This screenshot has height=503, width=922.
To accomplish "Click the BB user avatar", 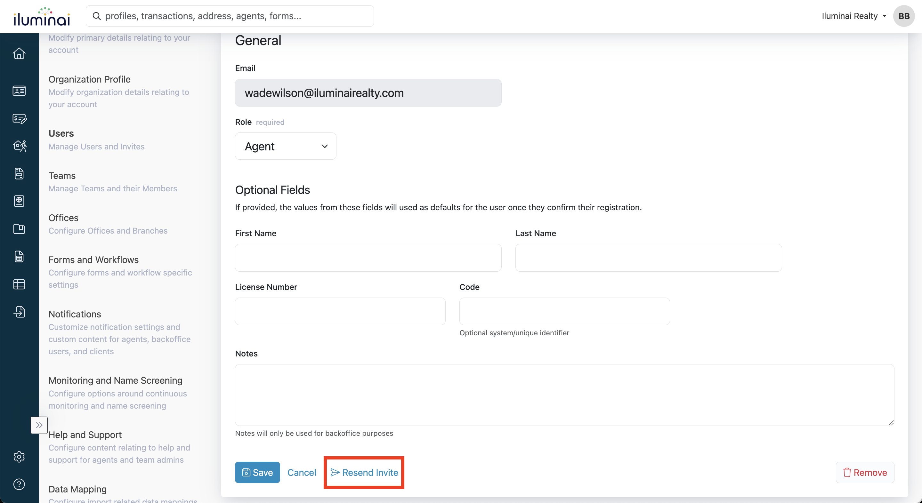I will 903,16.
